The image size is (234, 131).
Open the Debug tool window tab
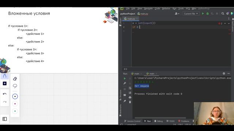click(158, 121)
